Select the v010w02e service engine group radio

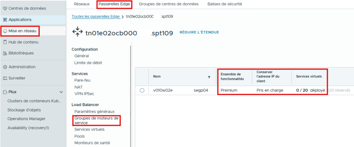(x=142, y=90)
